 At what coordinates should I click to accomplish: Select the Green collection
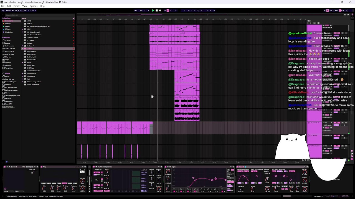(x=7, y=27)
